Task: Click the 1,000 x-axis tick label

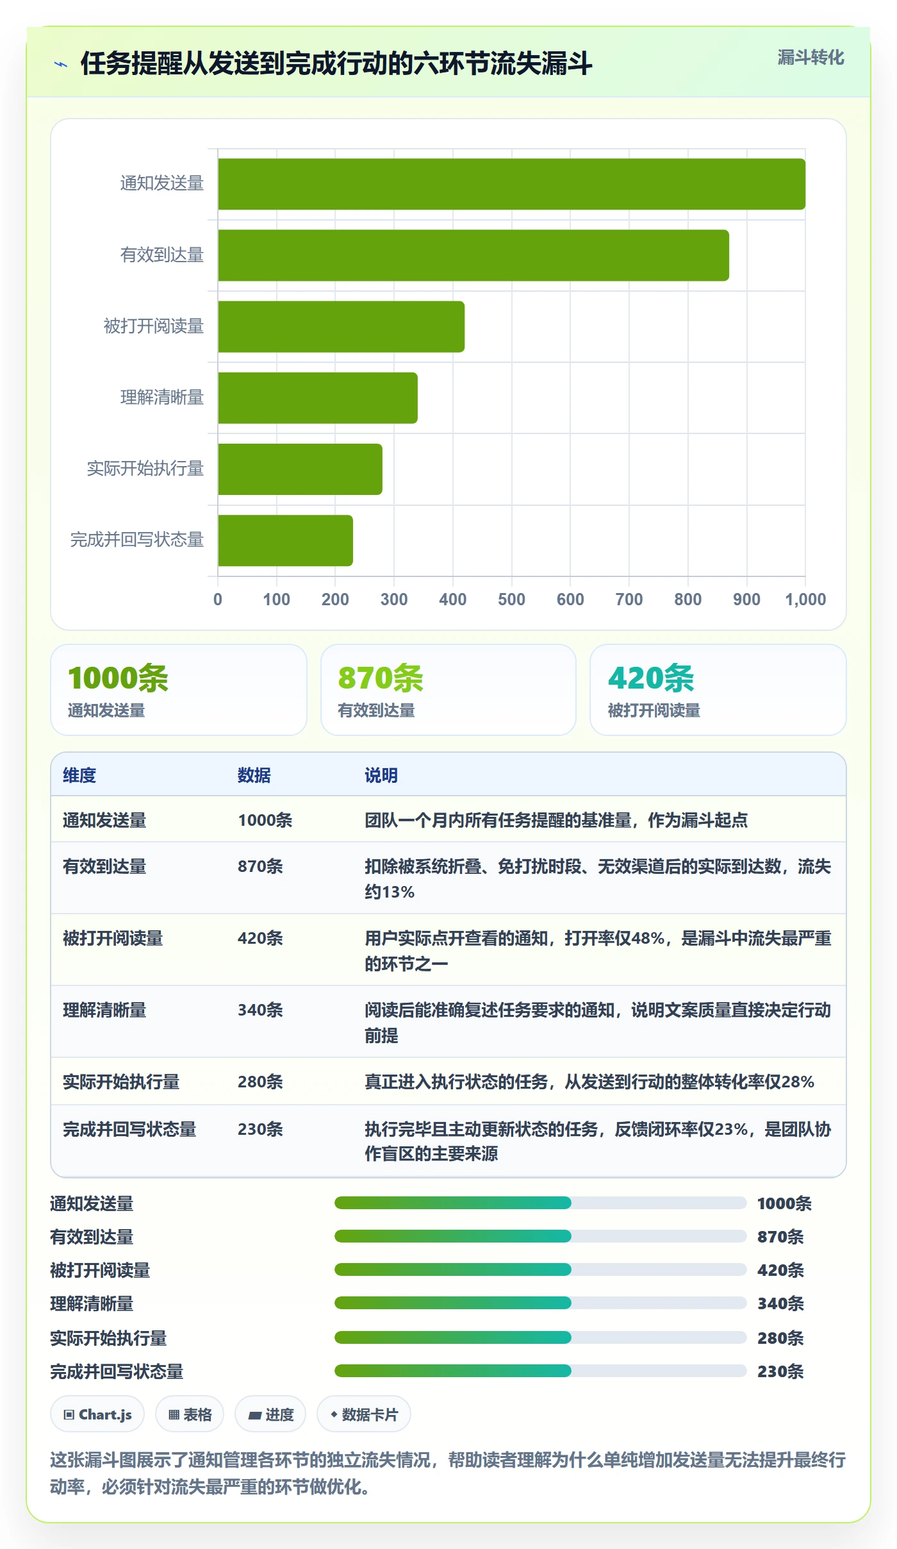Action: click(x=805, y=599)
